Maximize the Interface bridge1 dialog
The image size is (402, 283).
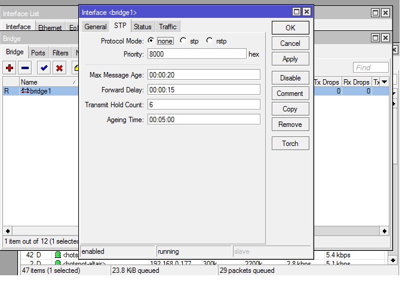click(296, 12)
